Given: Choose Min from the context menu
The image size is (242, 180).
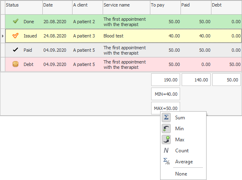Looking at the screenshot, I should coord(183,128).
